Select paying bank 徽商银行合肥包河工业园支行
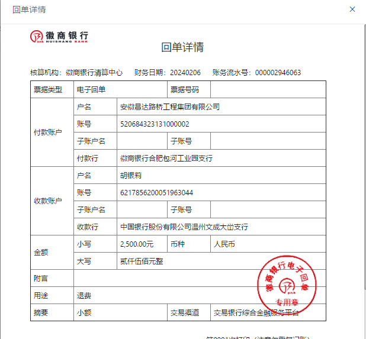 click(166, 159)
